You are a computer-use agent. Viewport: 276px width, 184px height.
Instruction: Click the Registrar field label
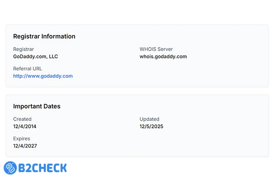(x=23, y=49)
